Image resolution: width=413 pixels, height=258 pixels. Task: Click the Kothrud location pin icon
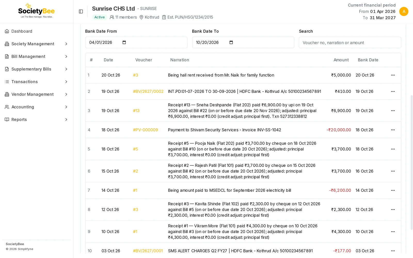141,17
